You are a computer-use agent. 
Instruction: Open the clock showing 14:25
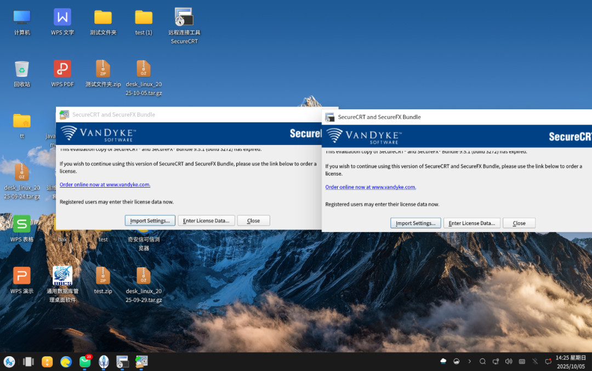pyautogui.click(x=571, y=362)
